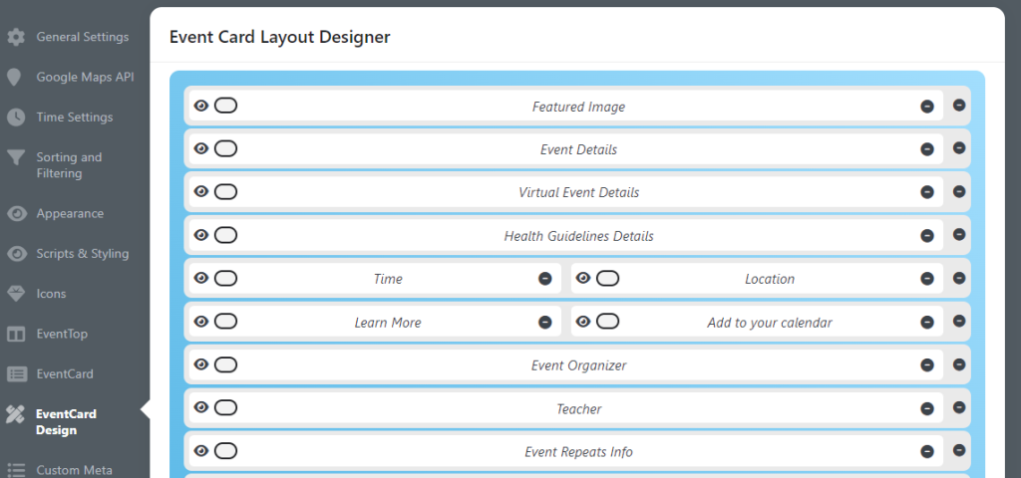Image resolution: width=1021 pixels, height=478 pixels.
Task: Click the Google Maps API pin icon
Action: point(16,77)
